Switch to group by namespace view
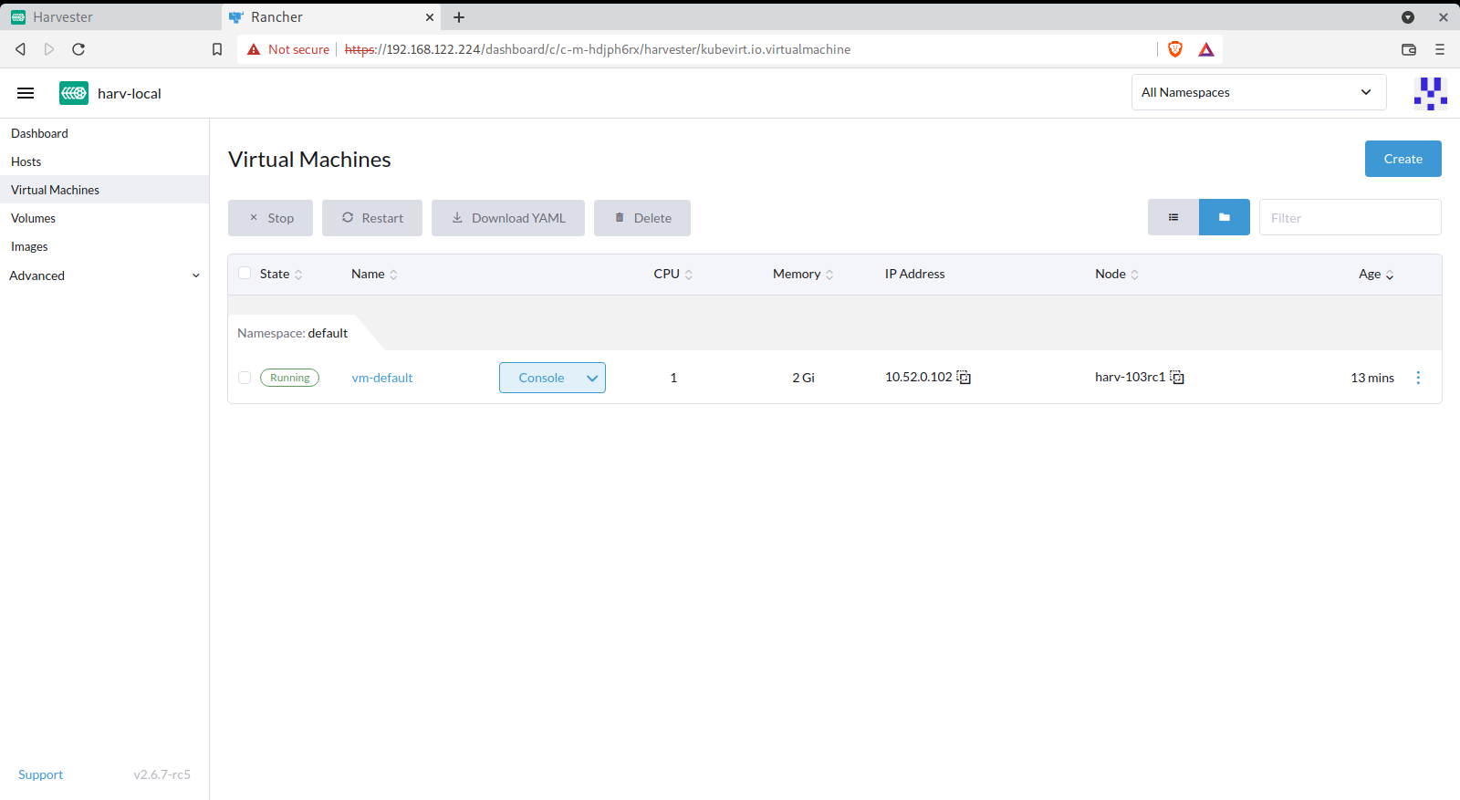This screenshot has width=1460, height=800. tap(1225, 217)
